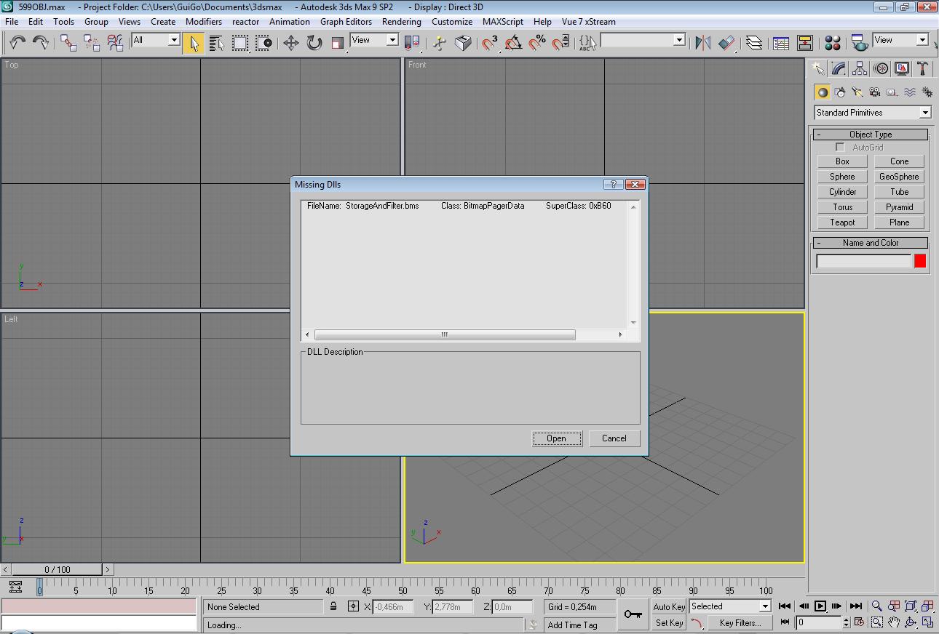939x634 pixels.
Task: Toggle the Spinner Snap tool
Action: pyautogui.click(x=560, y=43)
